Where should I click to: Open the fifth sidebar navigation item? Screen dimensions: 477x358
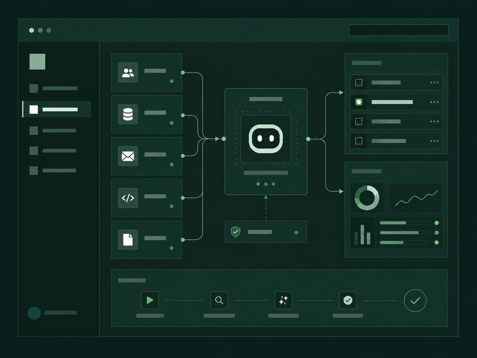coord(53,170)
